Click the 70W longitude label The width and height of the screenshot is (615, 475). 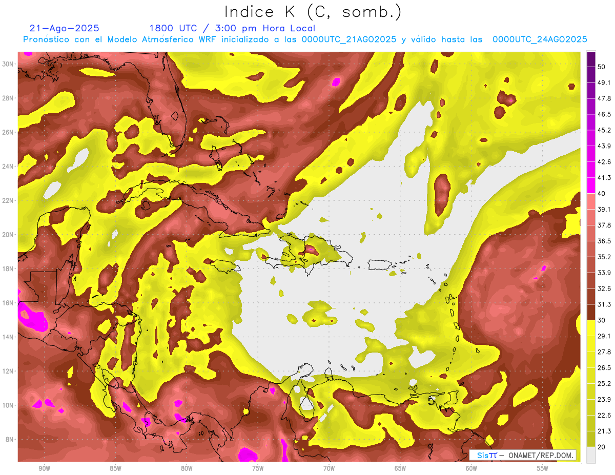tap(329, 468)
